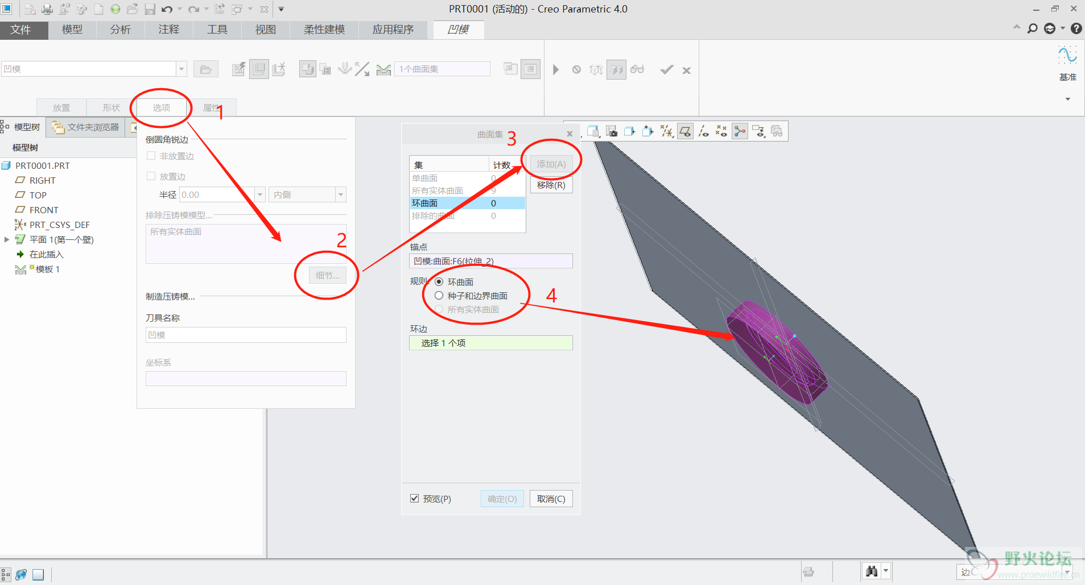Image resolution: width=1085 pixels, height=585 pixels.
Task: Toggle the 放置边 checkbox
Action: pos(151,176)
